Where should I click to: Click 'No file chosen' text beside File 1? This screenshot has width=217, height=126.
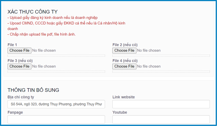[44, 50]
